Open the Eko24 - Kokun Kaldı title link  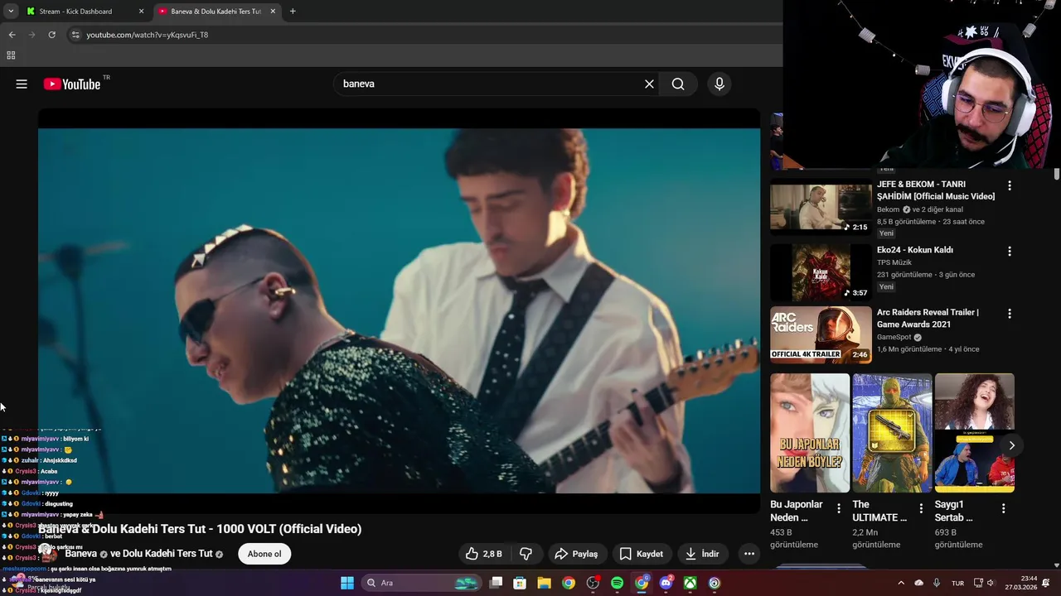(915, 250)
